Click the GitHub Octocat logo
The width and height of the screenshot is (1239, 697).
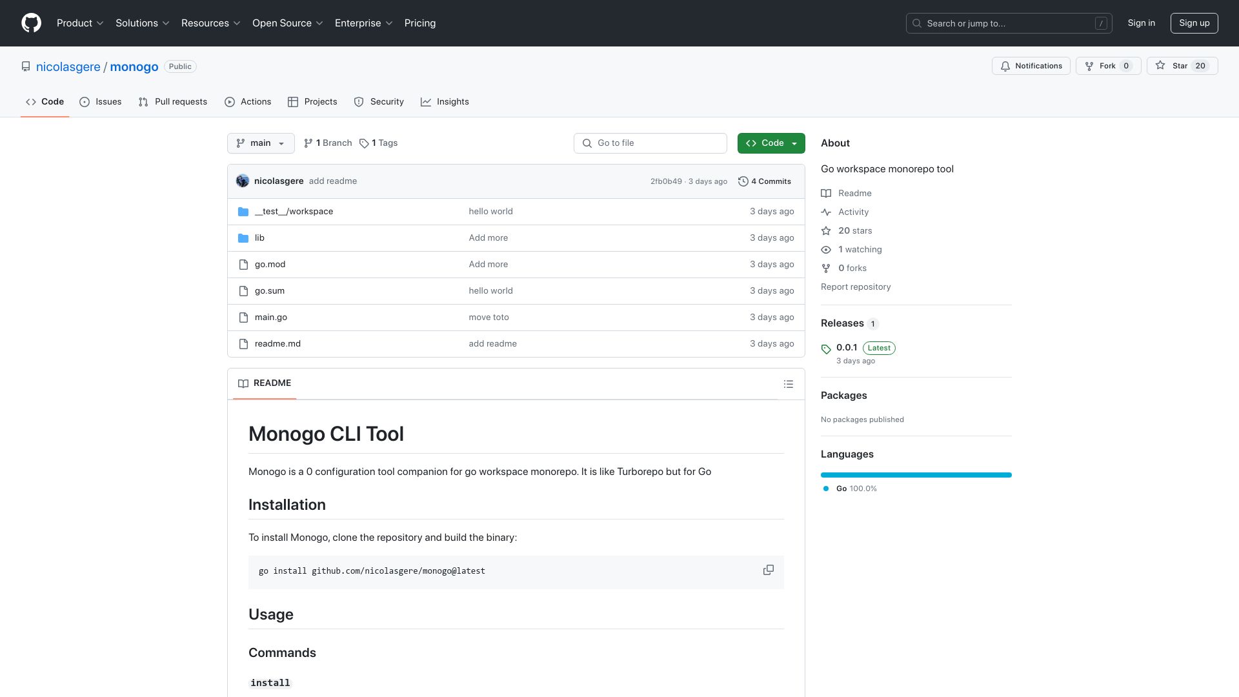[x=31, y=23]
